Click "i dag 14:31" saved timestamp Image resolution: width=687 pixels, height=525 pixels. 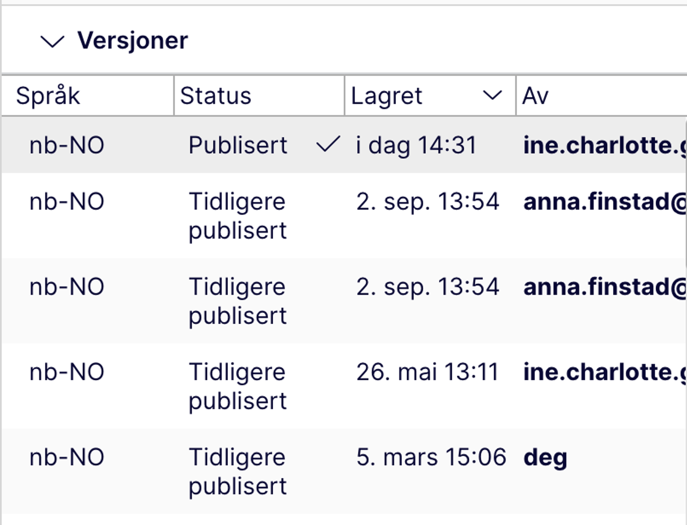(416, 145)
